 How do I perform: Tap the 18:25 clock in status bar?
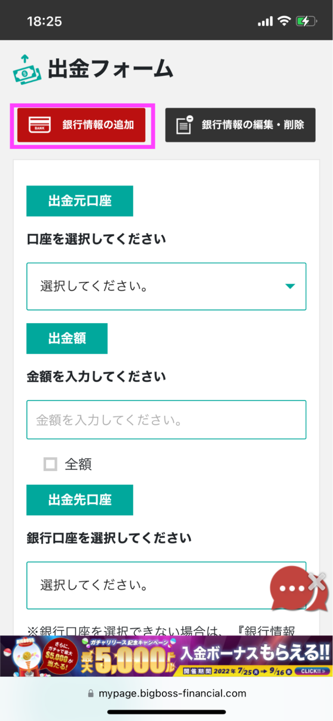coord(44,21)
